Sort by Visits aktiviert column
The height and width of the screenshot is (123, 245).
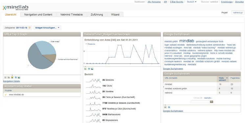tap(223, 79)
